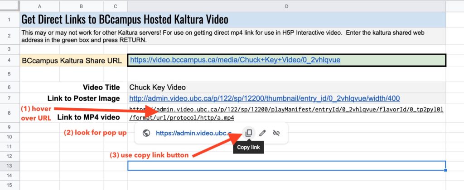Viewport: 464px width, 190px height.
Task: Click the 'BCcampus Kaltura Share URL' label cell
Action: click(x=73, y=60)
